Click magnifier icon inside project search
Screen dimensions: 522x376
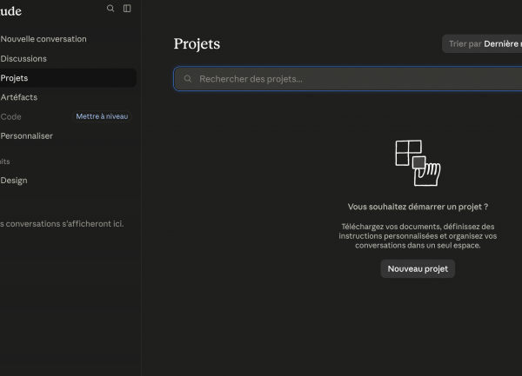pos(188,79)
